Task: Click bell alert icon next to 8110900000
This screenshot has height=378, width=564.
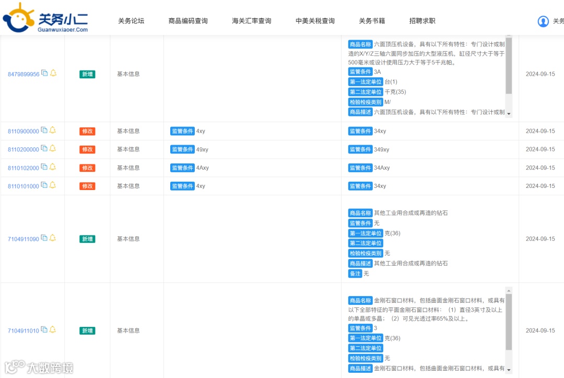Action: click(x=53, y=130)
